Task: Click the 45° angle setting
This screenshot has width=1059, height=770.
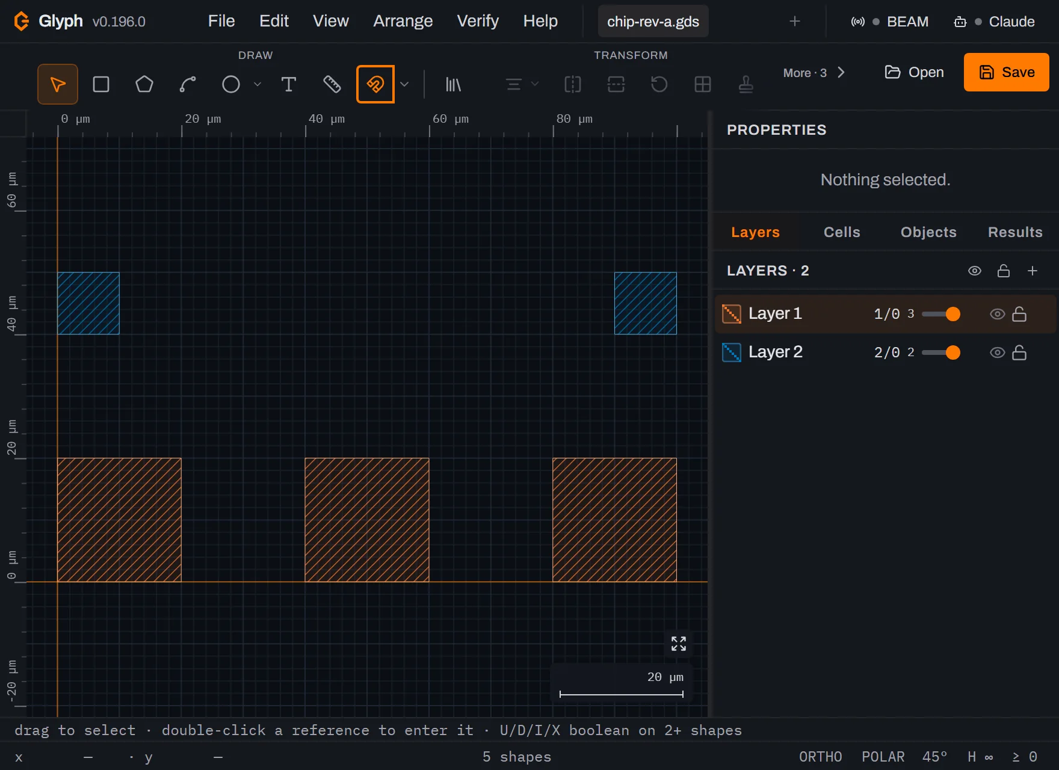Action: pyautogui.click(x=935, y=757)
